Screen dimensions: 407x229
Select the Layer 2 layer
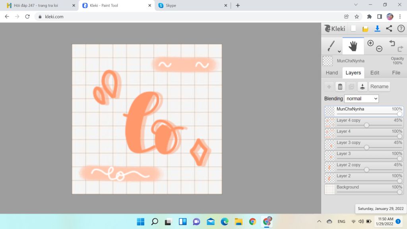(x=364, y=179)
